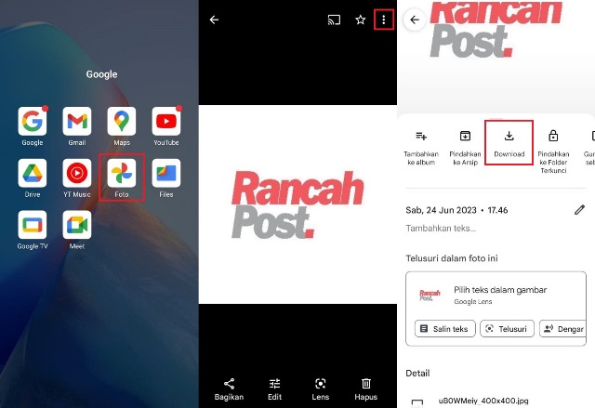Image resolution: width=595 pixels, height=408 pixels.
Task: Tap the Detail section heading
Action: (417, 373)
